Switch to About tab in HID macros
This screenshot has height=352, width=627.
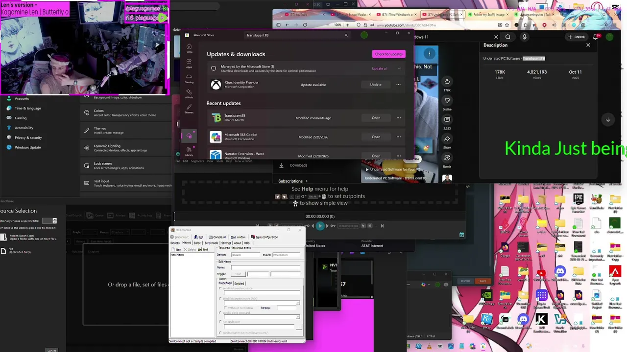238,243
